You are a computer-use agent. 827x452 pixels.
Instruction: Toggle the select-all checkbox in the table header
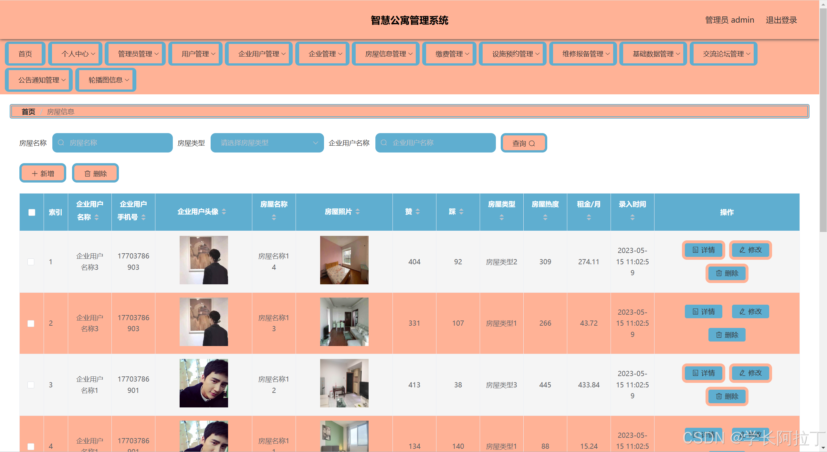[31, 212]
